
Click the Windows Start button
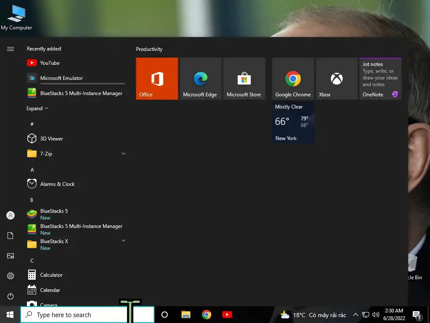coord(10,315)
